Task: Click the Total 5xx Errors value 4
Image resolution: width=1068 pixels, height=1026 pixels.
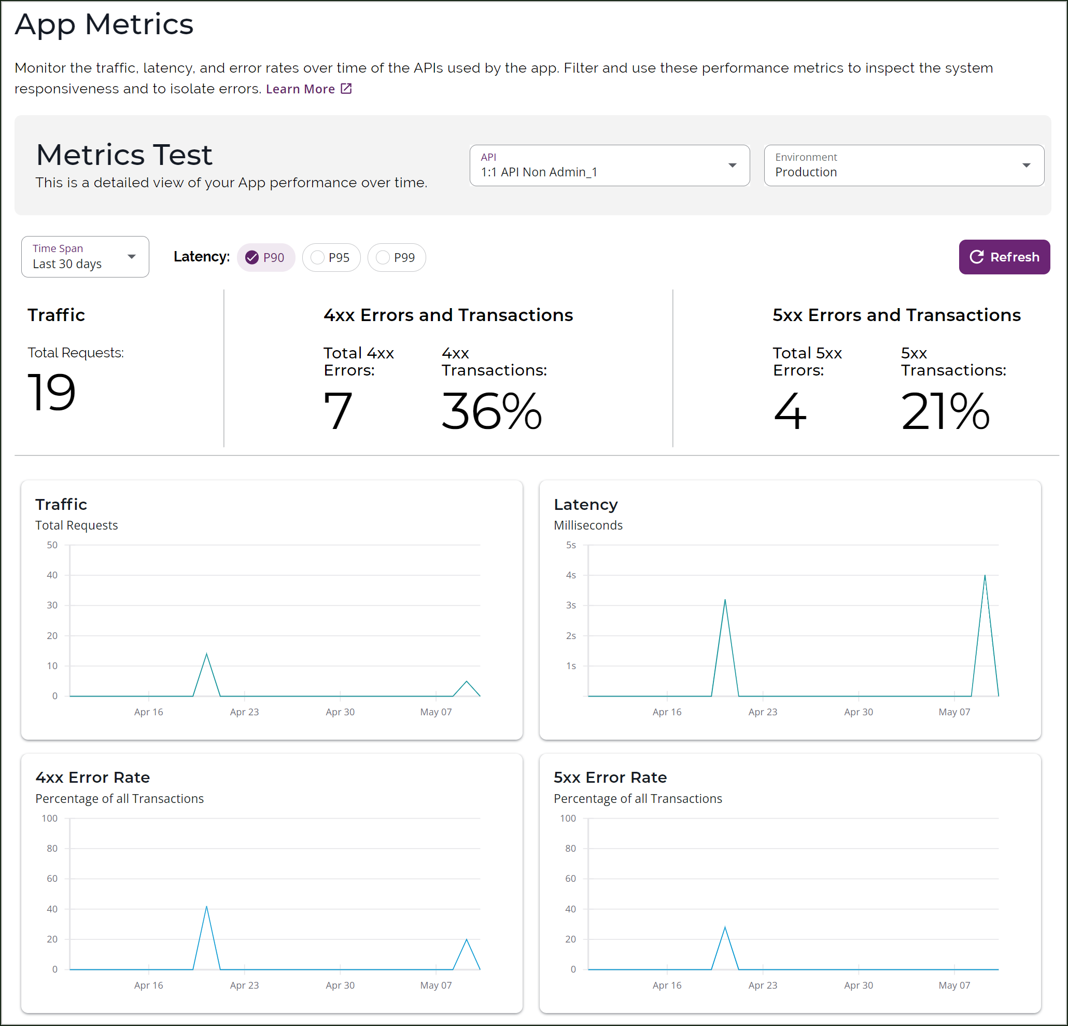Action: tap(790, 412)
